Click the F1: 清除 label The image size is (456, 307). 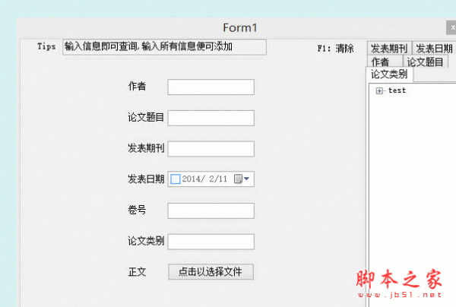pyautogui.click(x=335, y=49)
